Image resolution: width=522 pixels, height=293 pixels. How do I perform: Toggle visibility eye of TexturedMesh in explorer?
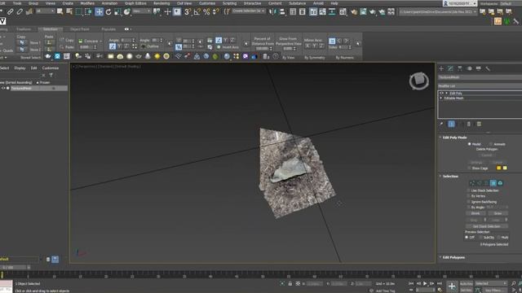tap(3, 89)
